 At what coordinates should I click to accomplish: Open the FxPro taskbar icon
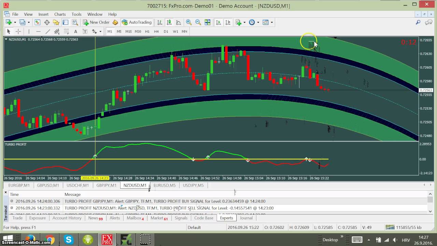click(107, 240)
